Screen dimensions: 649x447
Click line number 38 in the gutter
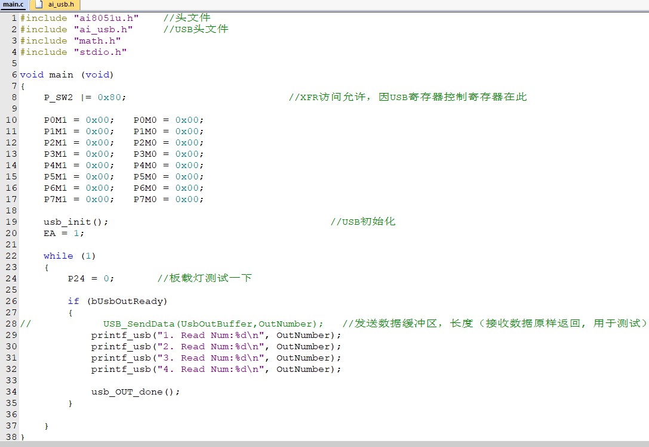11,437
